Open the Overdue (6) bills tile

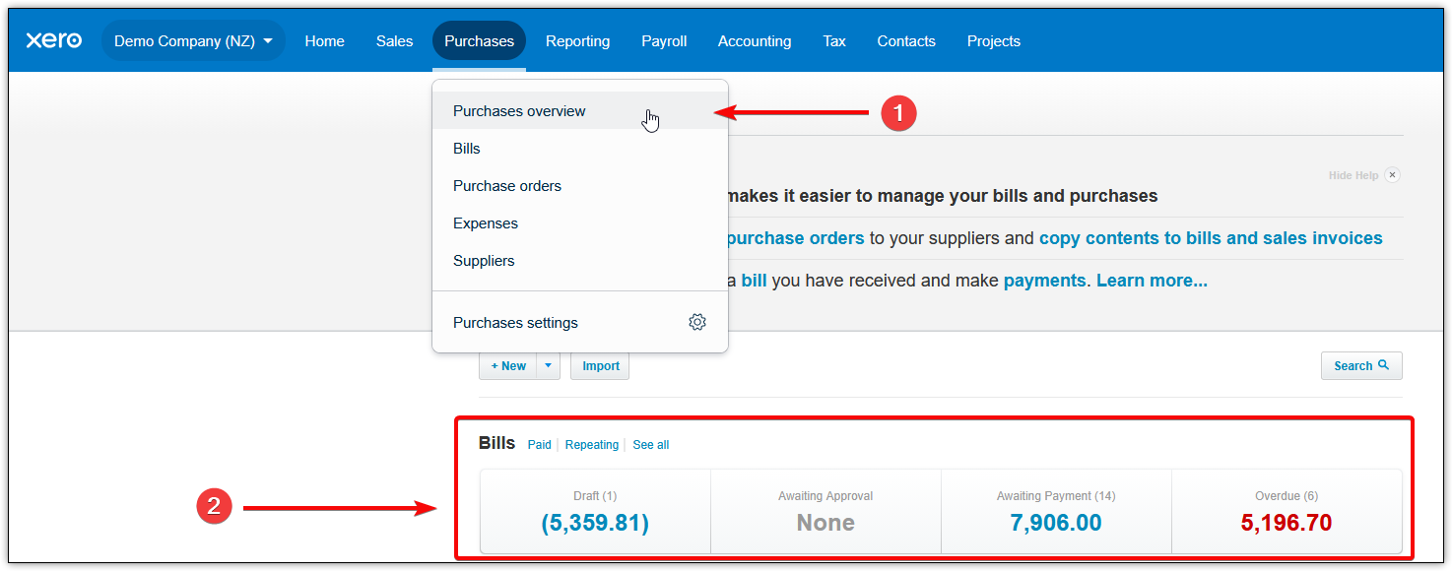1287,511
